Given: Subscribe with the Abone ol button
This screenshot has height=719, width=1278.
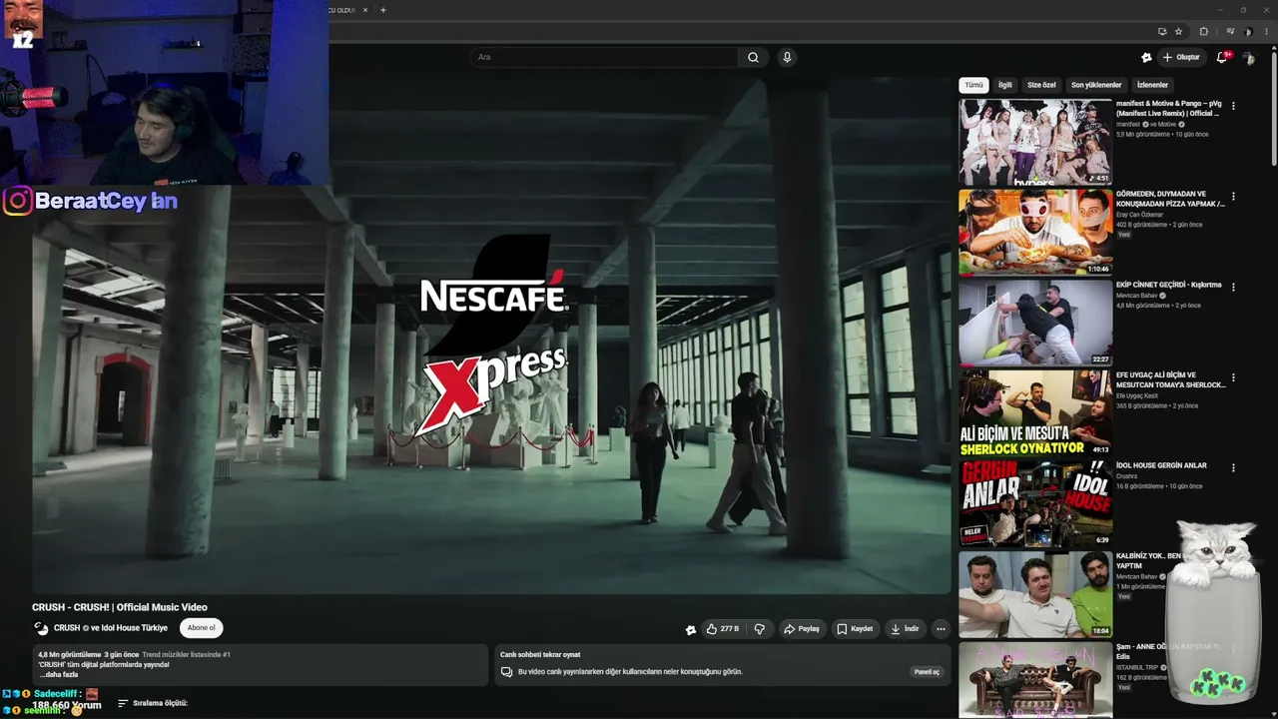Looking at the screenshot, I should (202, 628).
